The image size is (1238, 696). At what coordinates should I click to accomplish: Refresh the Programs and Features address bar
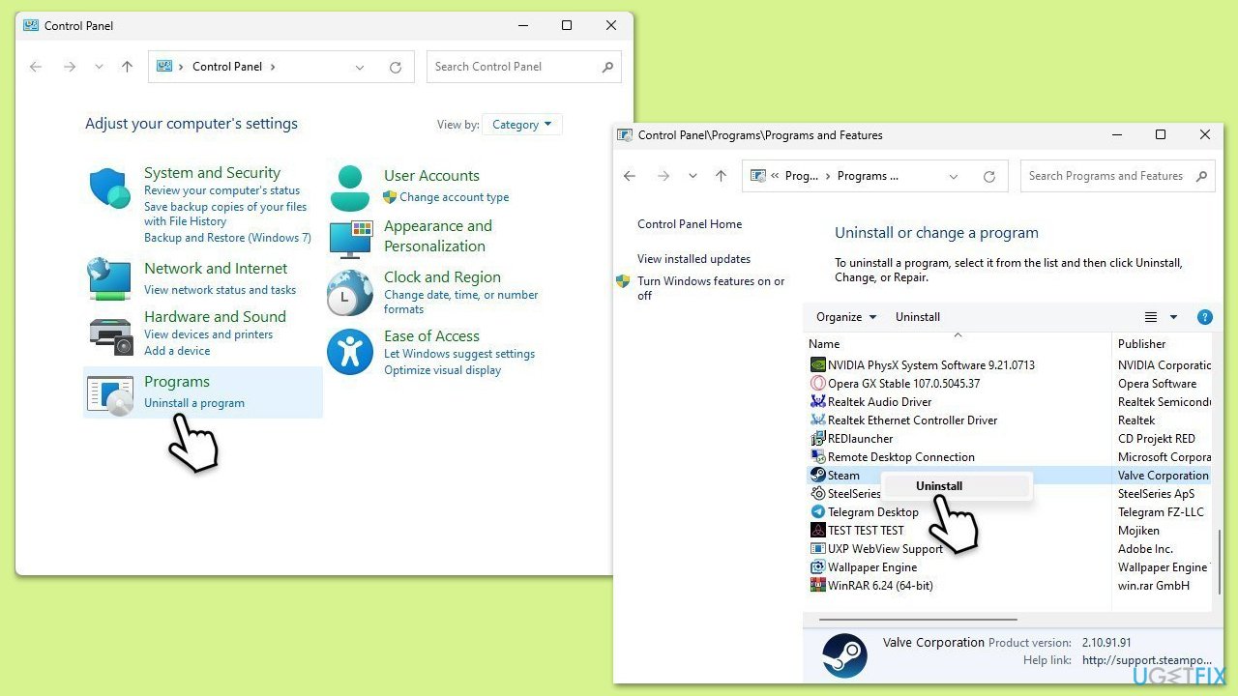[988, 176]
